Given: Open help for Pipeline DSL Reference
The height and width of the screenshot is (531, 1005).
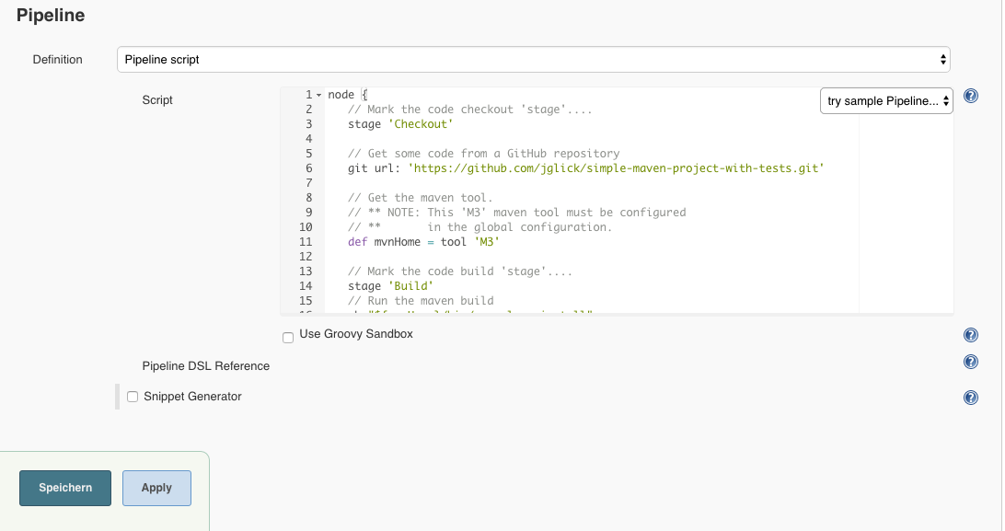Looking at the screenshot, I should click(970, 363).
